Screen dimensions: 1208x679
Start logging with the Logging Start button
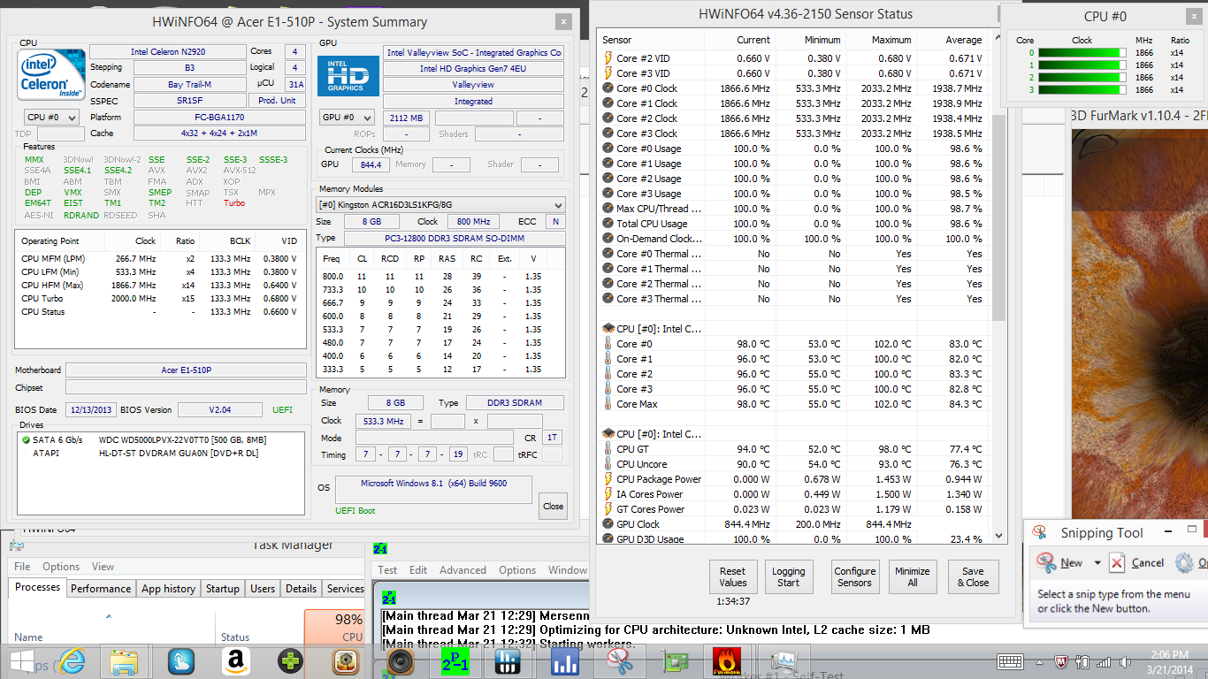[788, 576]
